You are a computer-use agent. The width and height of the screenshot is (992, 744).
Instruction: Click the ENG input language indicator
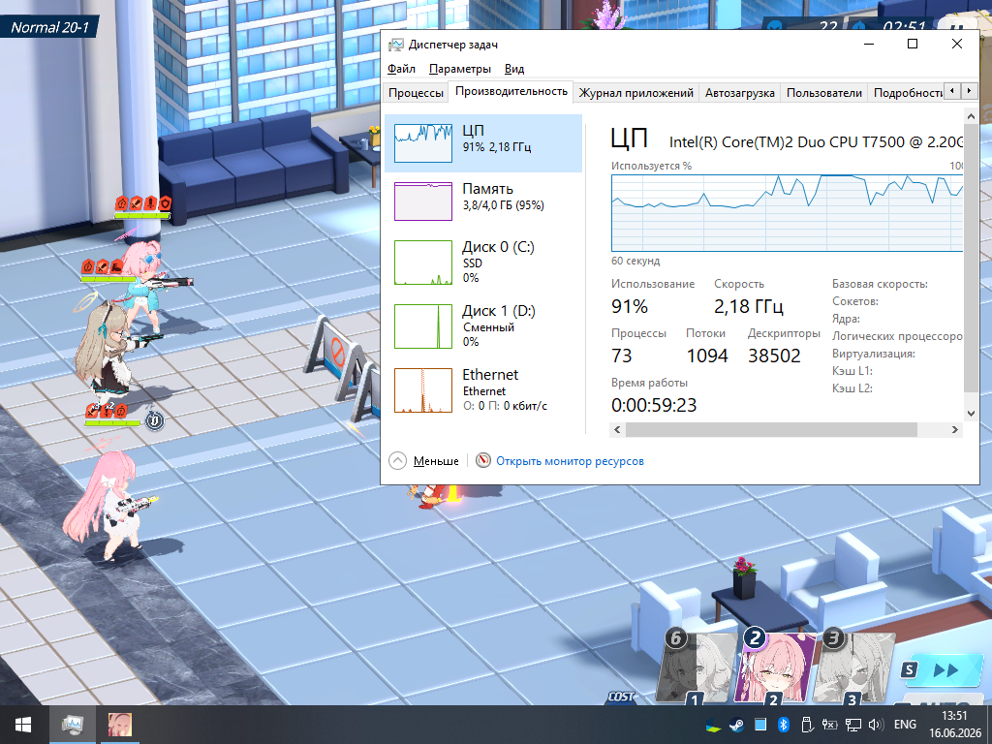tap(905, 725)
